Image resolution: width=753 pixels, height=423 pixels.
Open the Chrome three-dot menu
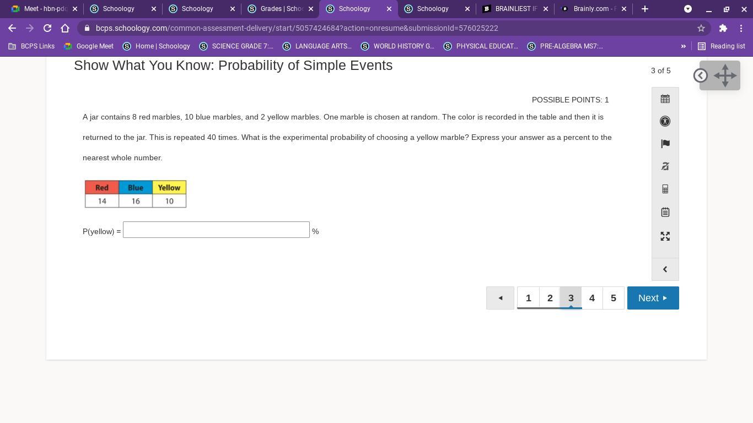741,28
